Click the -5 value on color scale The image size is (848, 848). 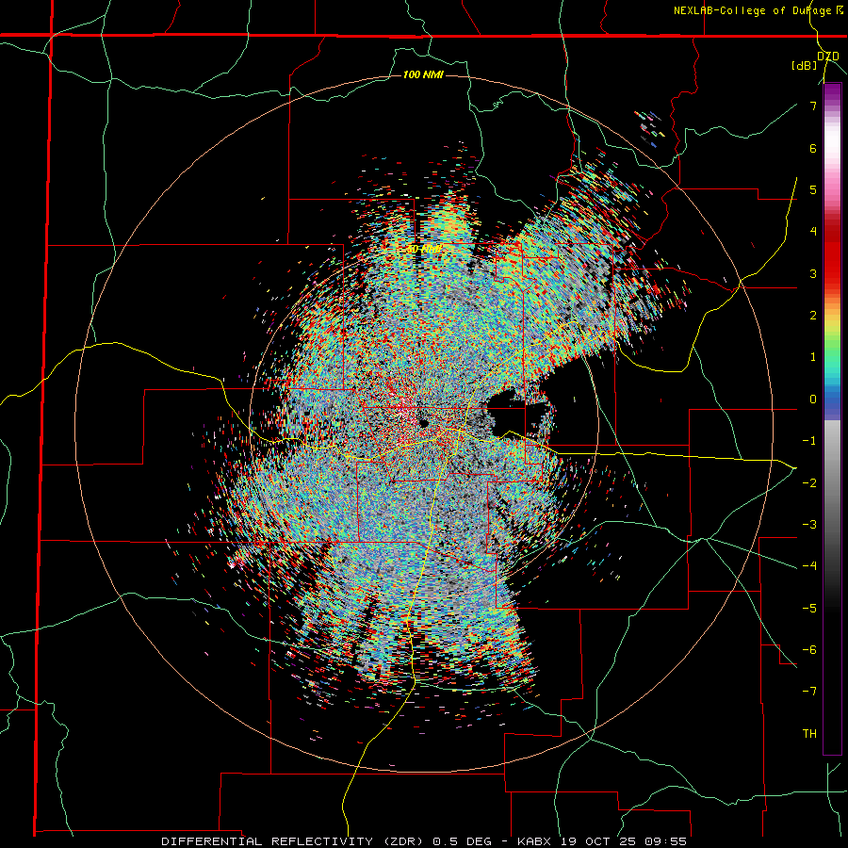[809, 608]
